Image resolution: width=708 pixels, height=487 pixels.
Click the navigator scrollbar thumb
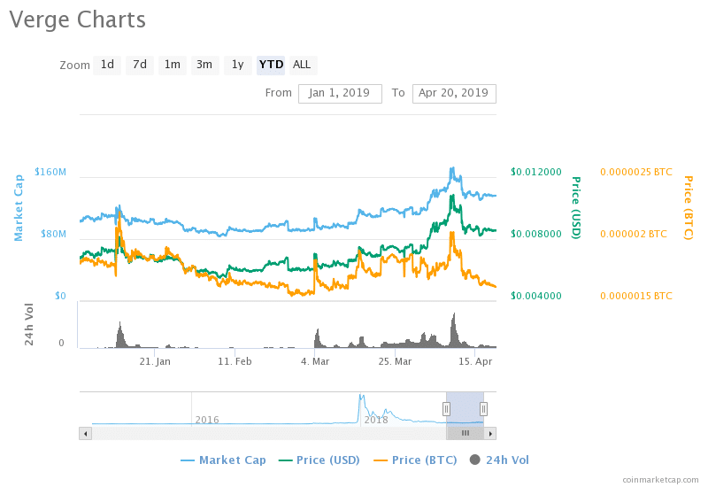[x=466, y=434]
